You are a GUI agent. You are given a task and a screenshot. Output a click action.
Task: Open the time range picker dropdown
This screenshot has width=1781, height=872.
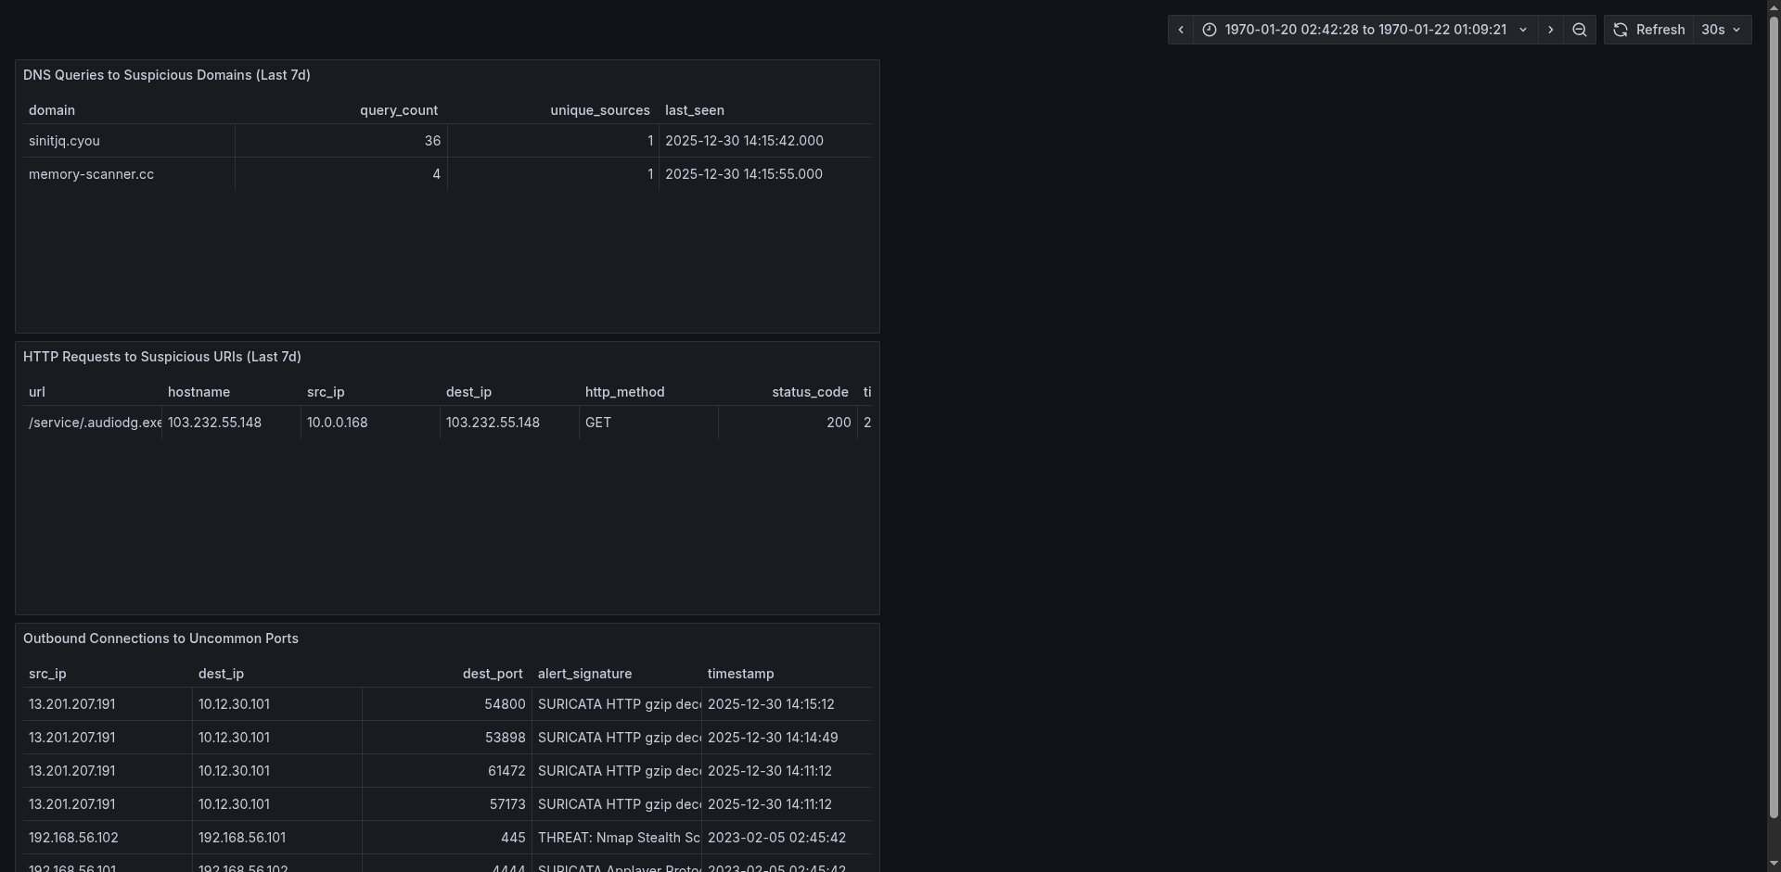[x=1365, y=30]
